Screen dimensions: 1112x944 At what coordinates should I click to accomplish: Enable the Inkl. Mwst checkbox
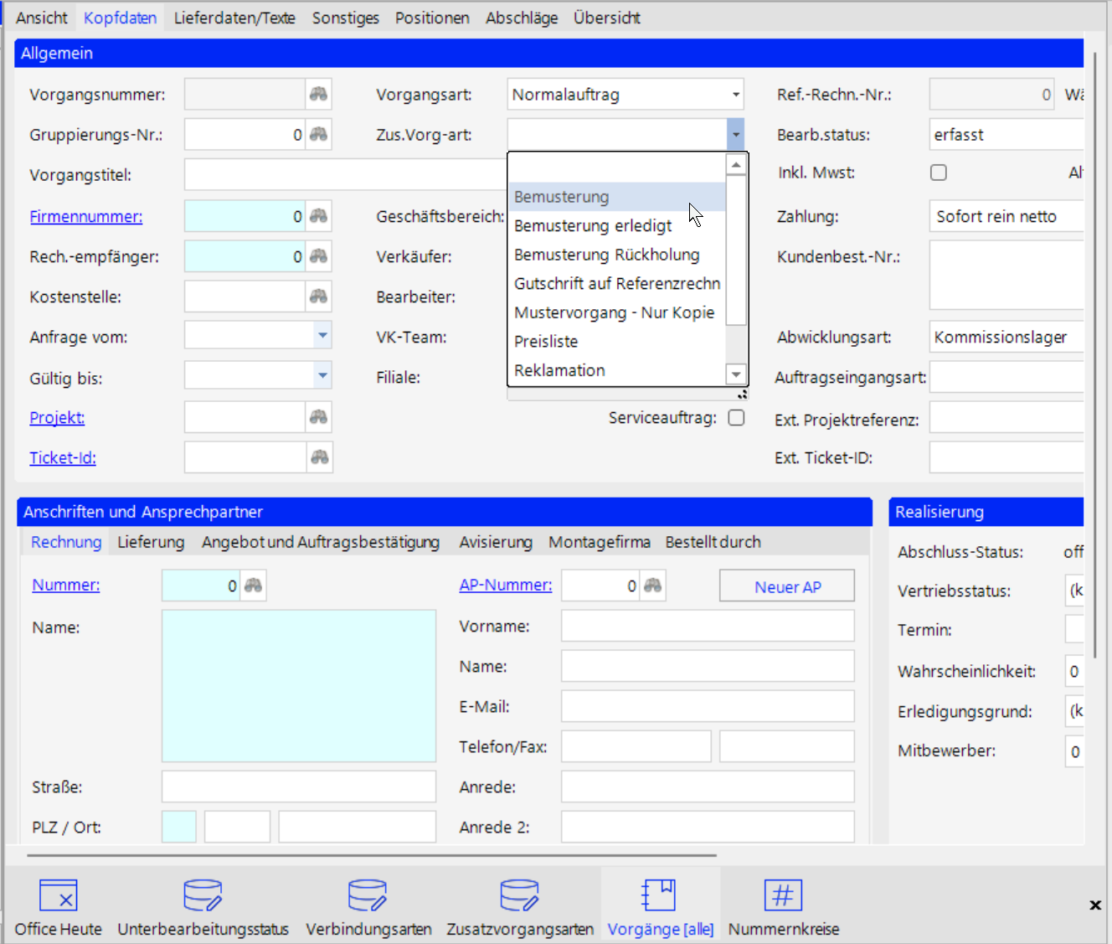click(939, 173)
